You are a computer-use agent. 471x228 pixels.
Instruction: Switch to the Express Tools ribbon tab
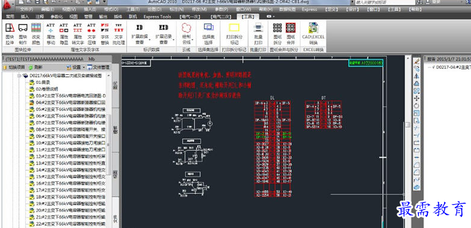pos(157,17)
